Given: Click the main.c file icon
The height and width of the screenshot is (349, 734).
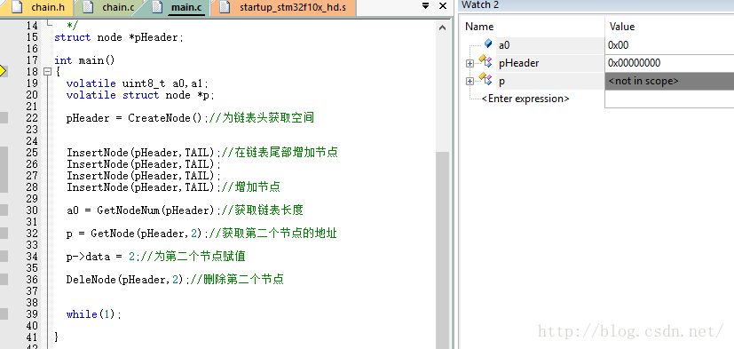Looking at the screenshot, I should pyautogui.click(x=158, y=7).
